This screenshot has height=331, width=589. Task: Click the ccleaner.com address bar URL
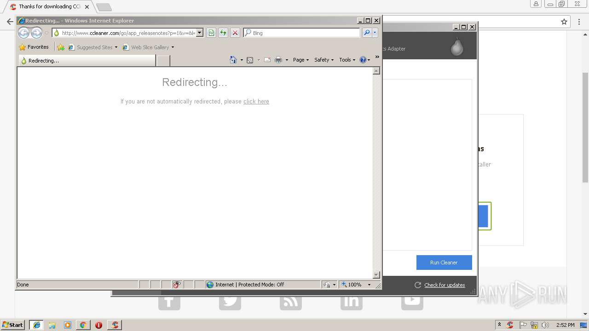[x=128, y=33]
